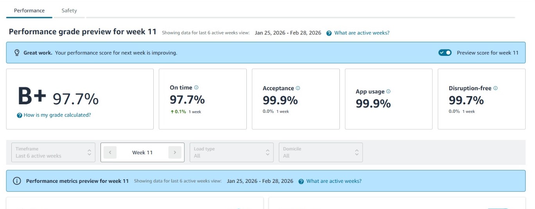Open How is my grade calculated link

pos(57,115)
